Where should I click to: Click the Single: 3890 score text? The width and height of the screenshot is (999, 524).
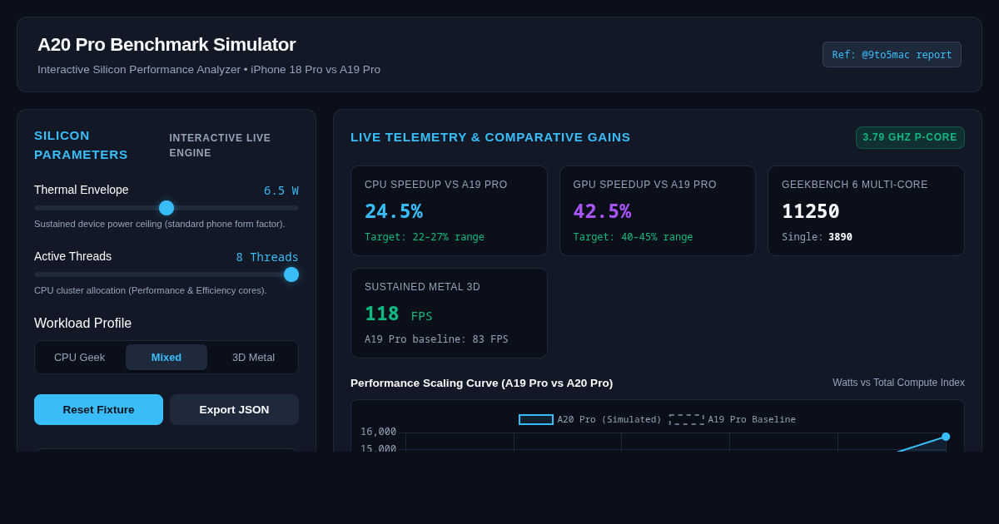pos(817,237)
